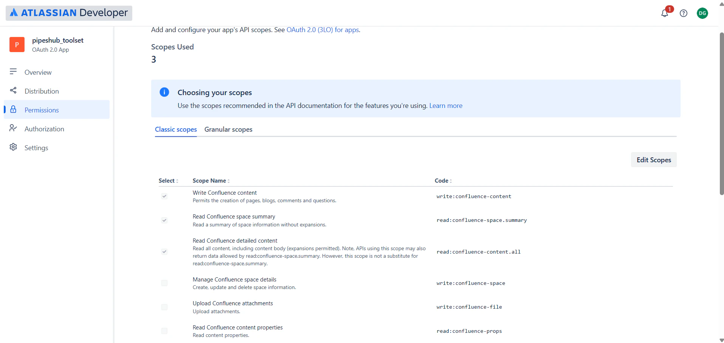Click the Manage Confluence space details scope name

click(234, 280)
